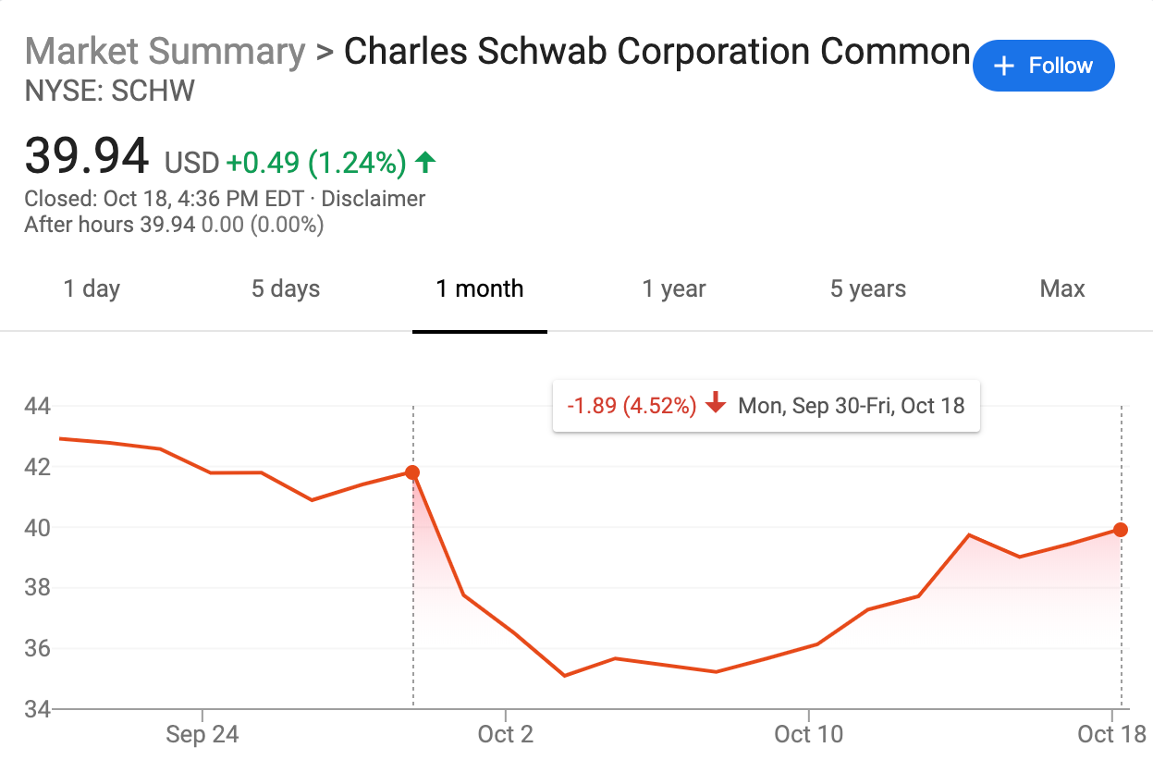The image size is (1153, 772).
Task: Click the 39.94 stock price
Action: (x=87, y=156)
